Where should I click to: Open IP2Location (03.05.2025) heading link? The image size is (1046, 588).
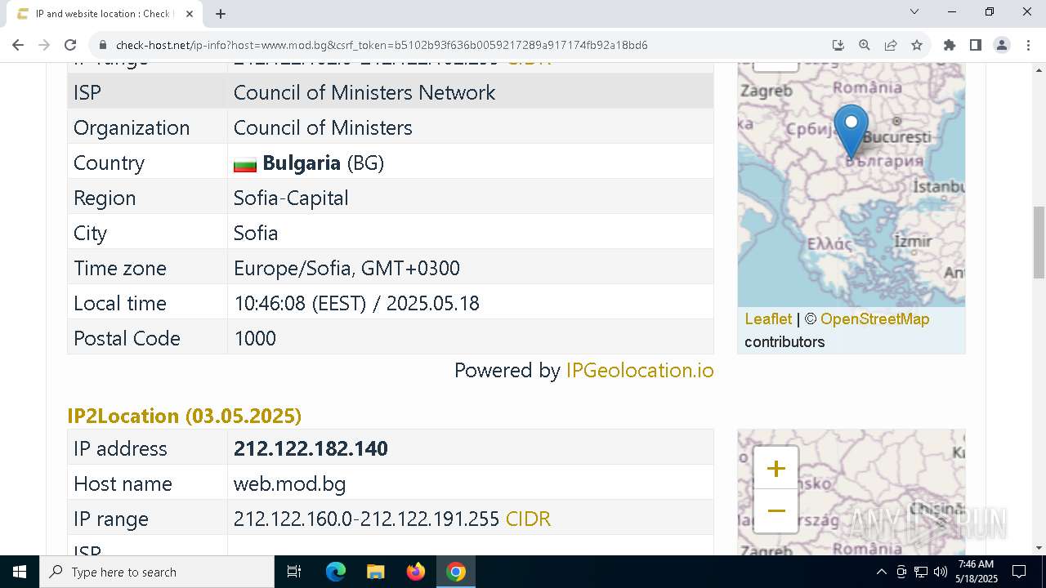[x=184, y=416]
